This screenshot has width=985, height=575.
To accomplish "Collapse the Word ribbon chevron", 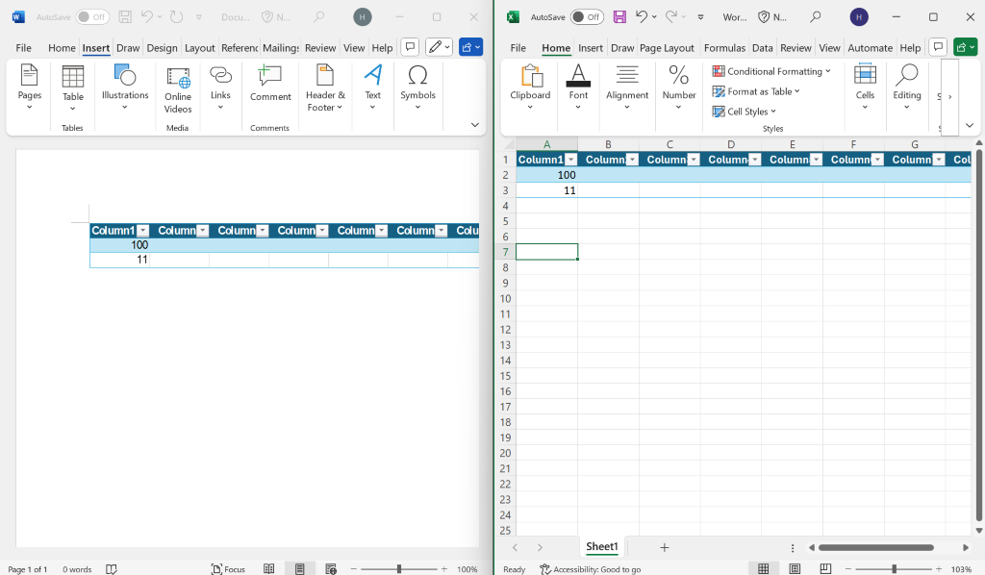I will click(x=475, y=125).
